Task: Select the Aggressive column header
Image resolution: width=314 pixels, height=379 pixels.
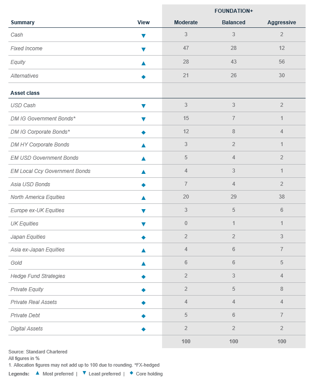Action: point(282,23)
